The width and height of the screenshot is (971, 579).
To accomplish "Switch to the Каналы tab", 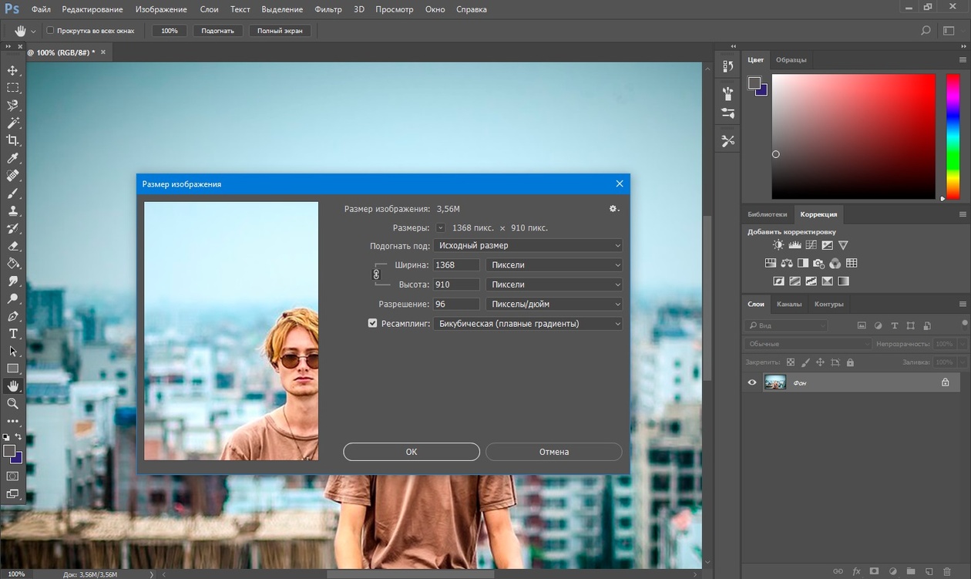I will pyautogui.click(x=788, y=305).
